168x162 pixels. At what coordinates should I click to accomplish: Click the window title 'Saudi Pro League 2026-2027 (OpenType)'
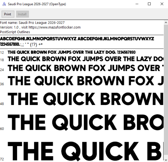point(37,4)
